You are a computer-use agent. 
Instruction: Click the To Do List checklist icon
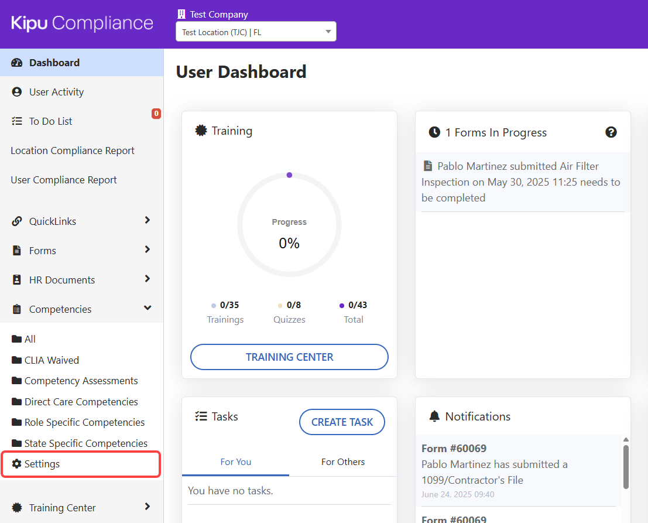pyautogui.click(x=17, y=121)
